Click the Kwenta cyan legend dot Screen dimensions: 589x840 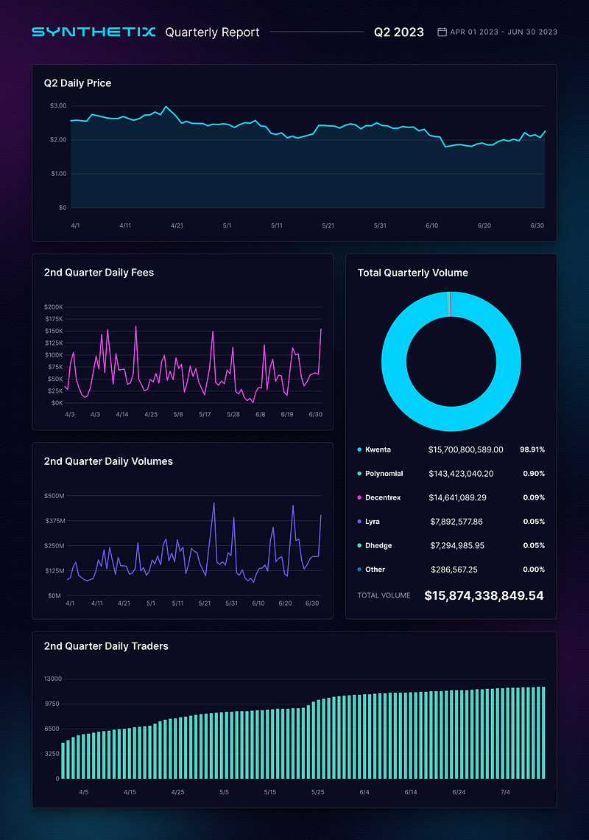point(359,449)
